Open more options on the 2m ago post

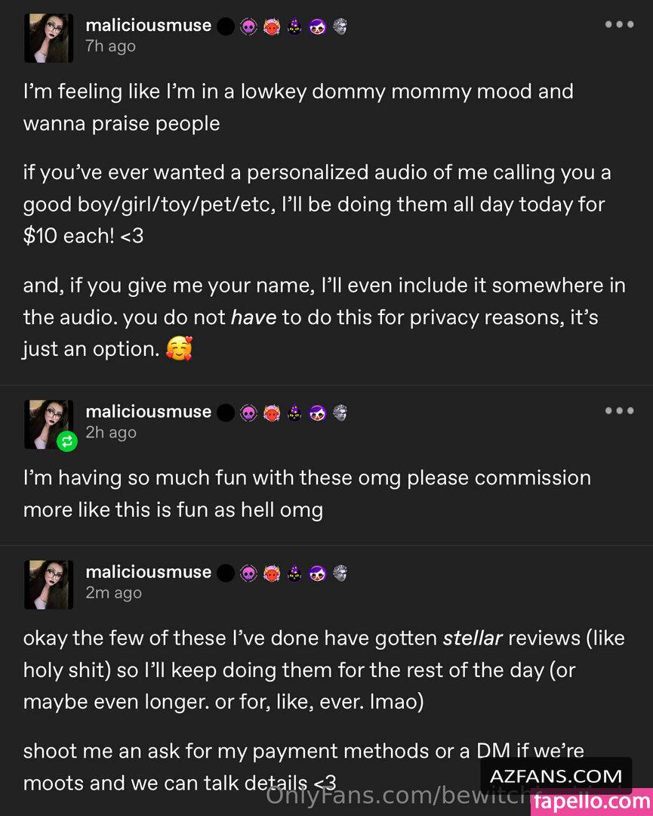[x=619, y=572]
